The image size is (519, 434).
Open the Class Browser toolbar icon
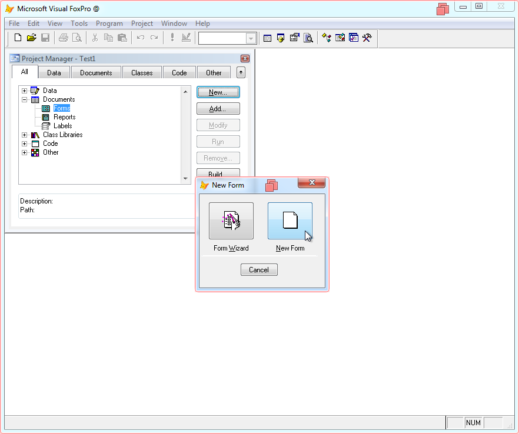pyautogui.click(x=327, y=38)
